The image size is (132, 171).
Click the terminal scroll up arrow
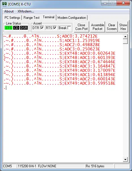pos(125,36)
